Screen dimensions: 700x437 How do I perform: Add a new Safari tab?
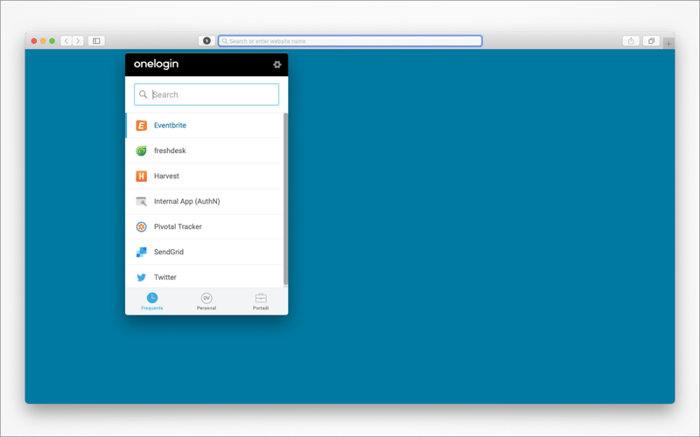coord(668,44)
